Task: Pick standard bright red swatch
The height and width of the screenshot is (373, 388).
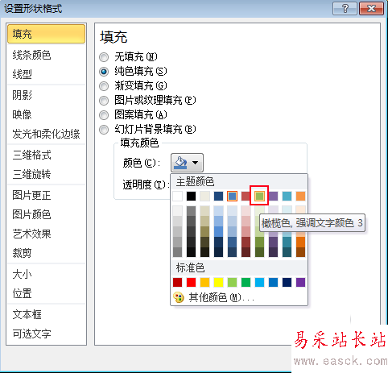Action: pyautogui.click(x=191, y=282)
